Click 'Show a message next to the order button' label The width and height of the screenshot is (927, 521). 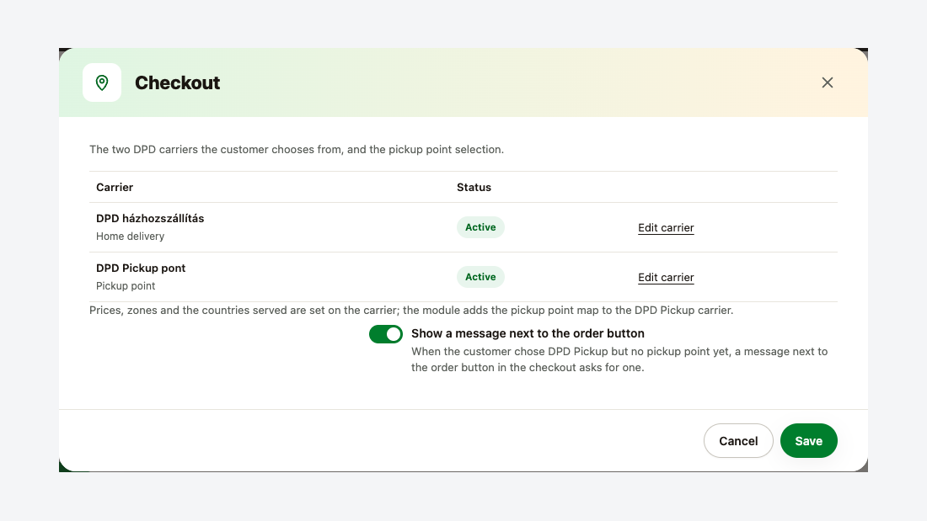[528, 334]
